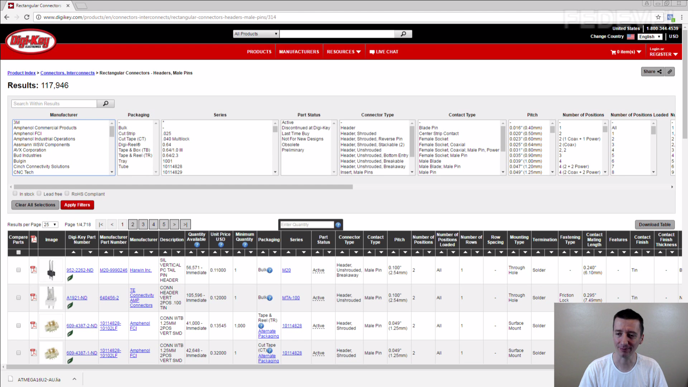Screen dimensions: 688x387
Task: Open datasheet PDF for 952-2262-ND
Action: point(34,270)
